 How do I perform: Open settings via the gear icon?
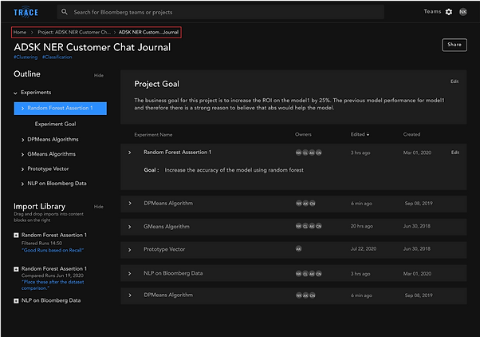(x=449, y=12)
